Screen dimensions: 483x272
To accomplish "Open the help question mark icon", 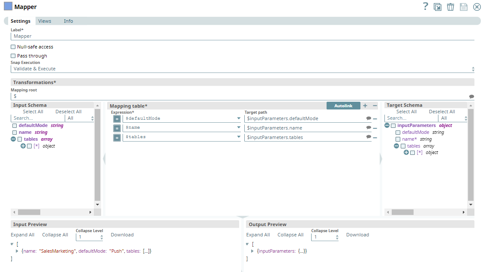I will point(426,6).
